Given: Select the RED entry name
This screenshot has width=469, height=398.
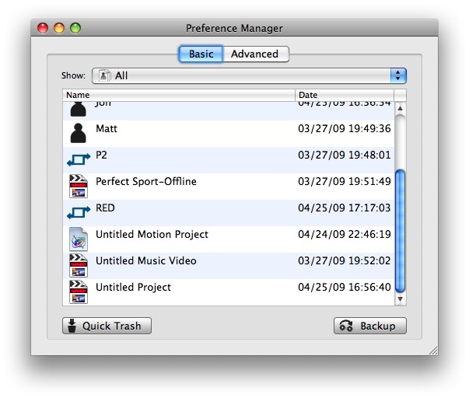Looking at the screenshot, I should coord(105,208).
